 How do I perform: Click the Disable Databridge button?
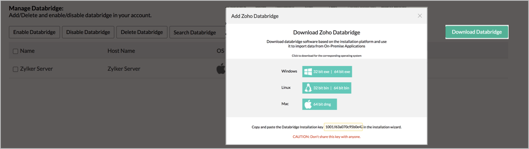[x=88, y=32]
